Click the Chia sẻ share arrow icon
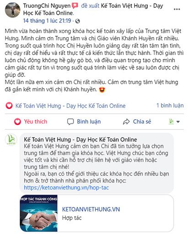188x234 pixels. pyautogui.click(x=126, y=122)
